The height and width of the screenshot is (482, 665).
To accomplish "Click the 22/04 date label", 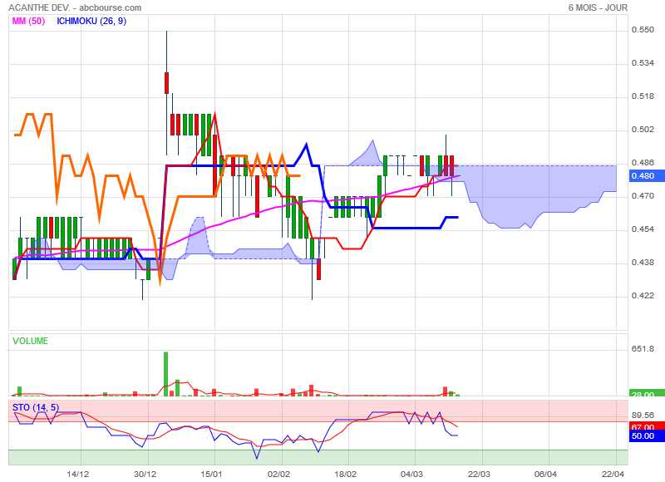I will pyautogui.click(x=613, y=474).
